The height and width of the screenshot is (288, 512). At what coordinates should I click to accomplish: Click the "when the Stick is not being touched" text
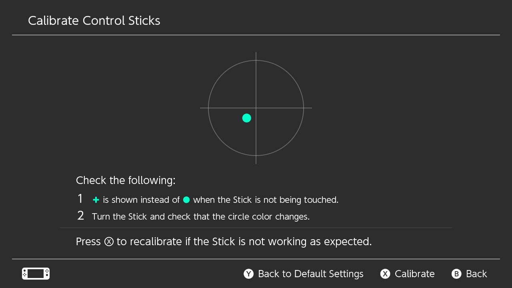tap(266, 200)
